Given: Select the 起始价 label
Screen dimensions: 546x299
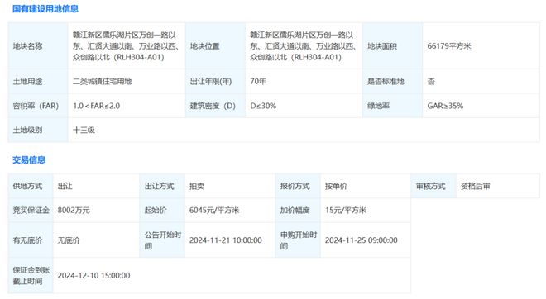Looking at the screenshot, I should point(156,211).
